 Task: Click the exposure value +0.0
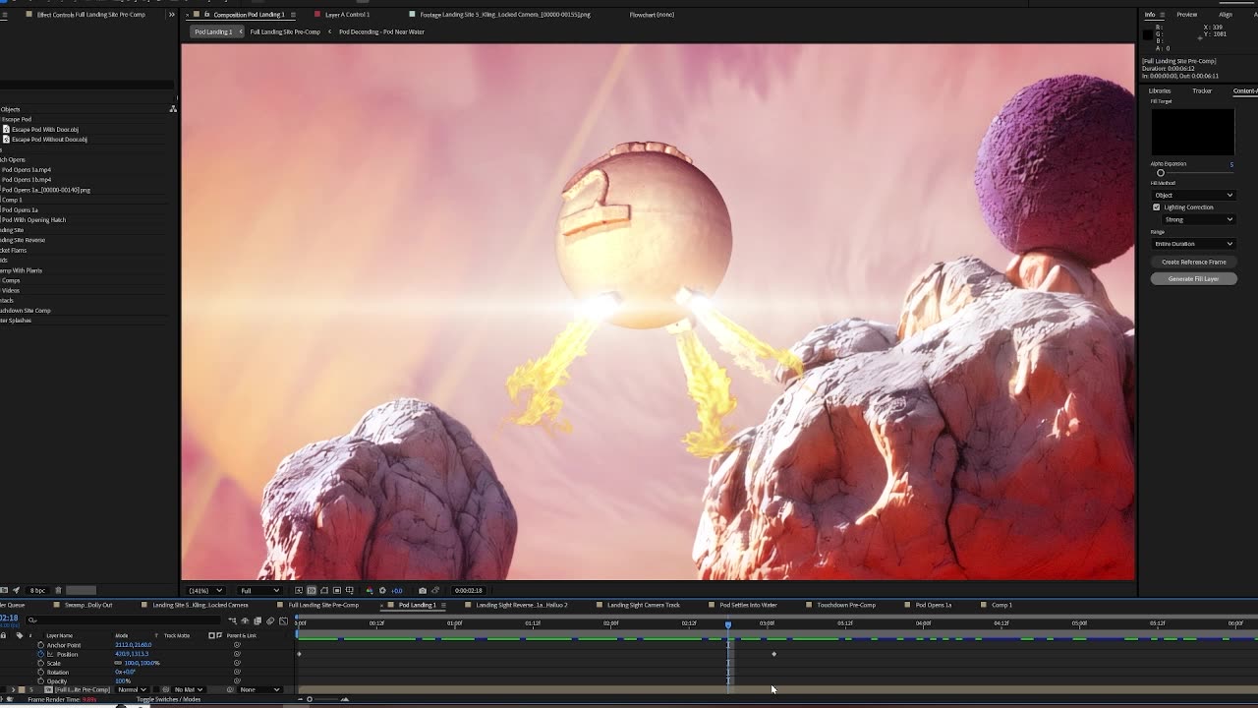coord(396,590)
